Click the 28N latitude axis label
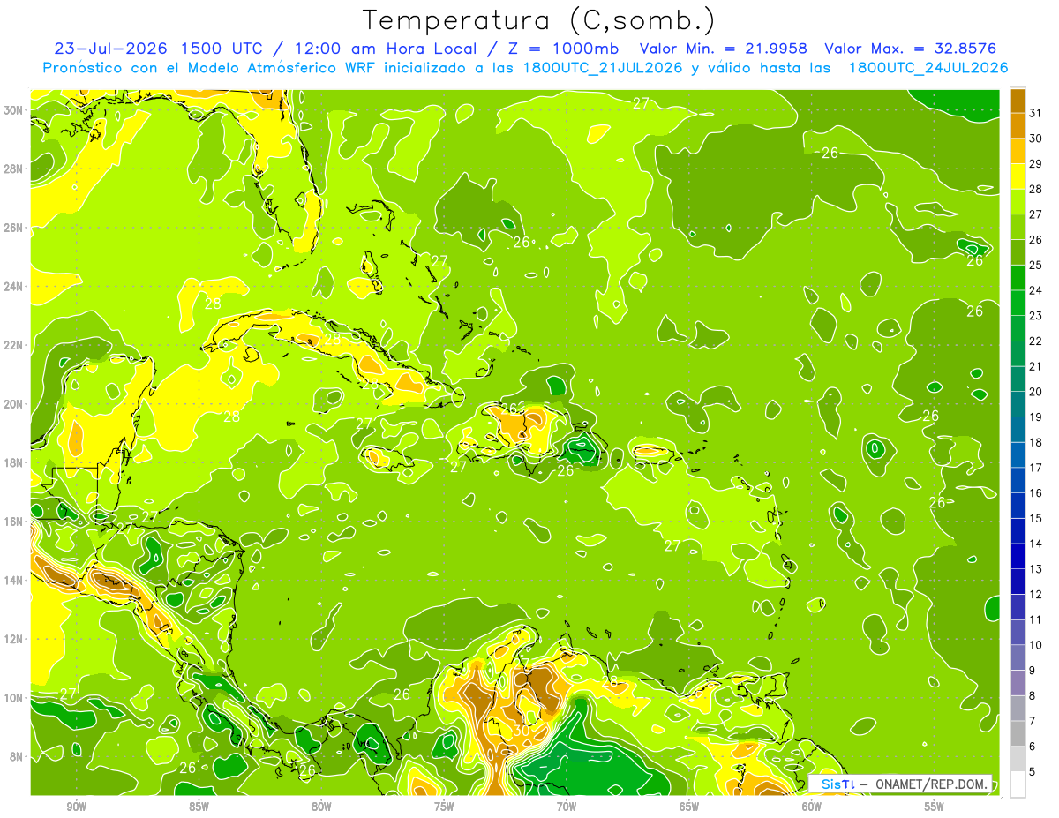The image size is (1059, 818). point(15,169)
